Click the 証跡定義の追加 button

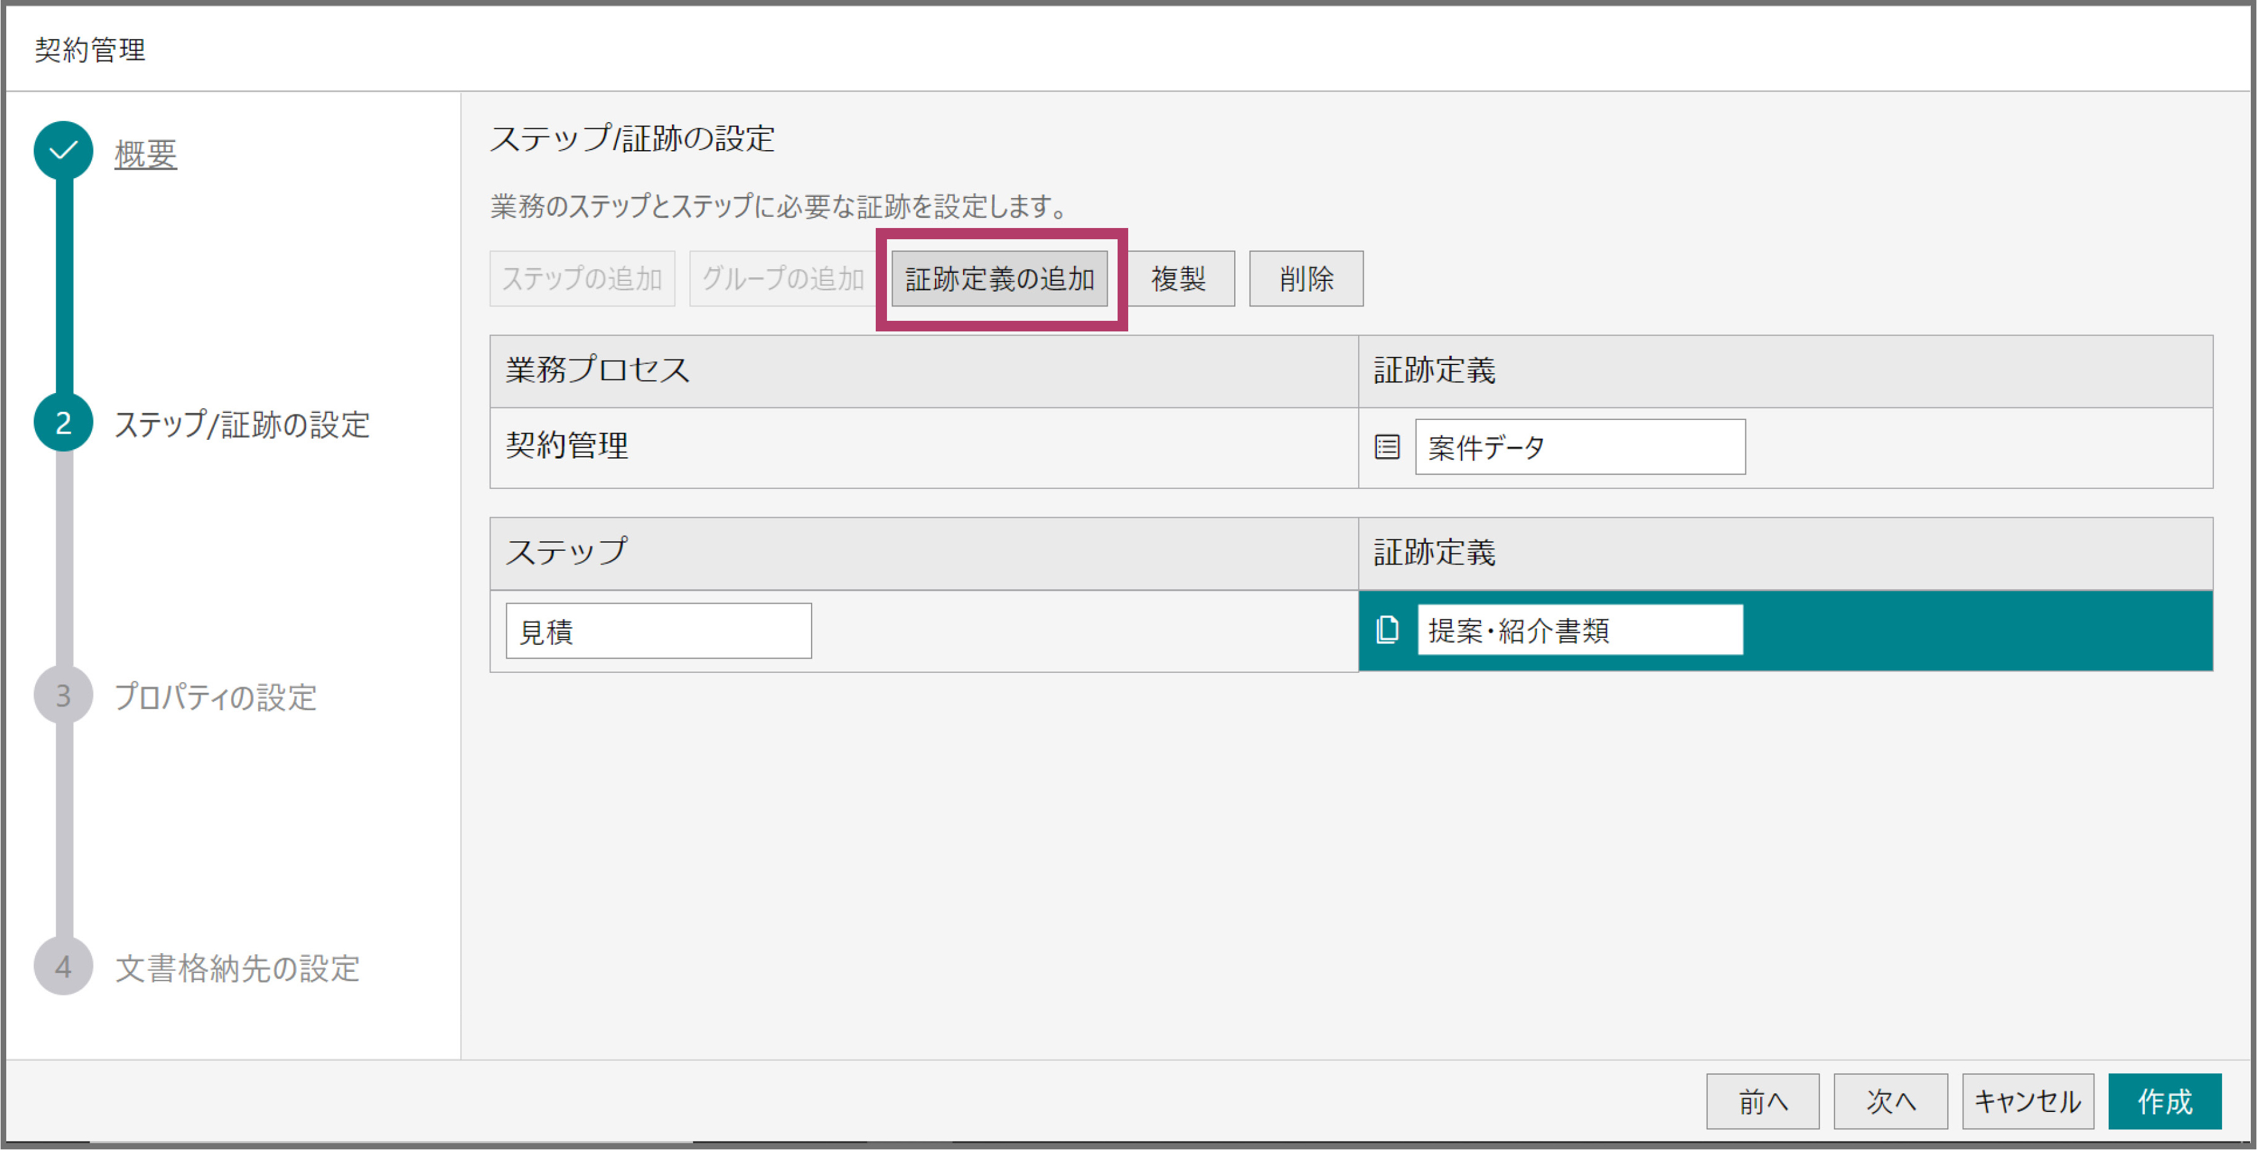(1000, 278)
